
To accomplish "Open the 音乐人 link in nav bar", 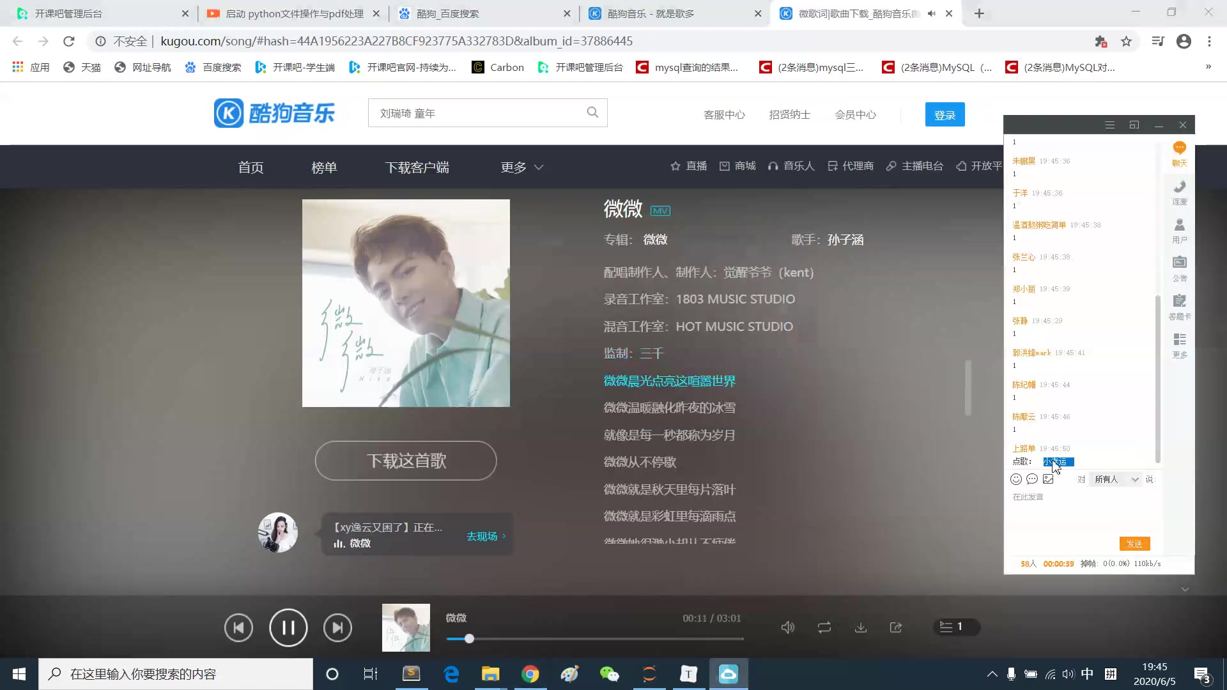I will coord(791,166).
